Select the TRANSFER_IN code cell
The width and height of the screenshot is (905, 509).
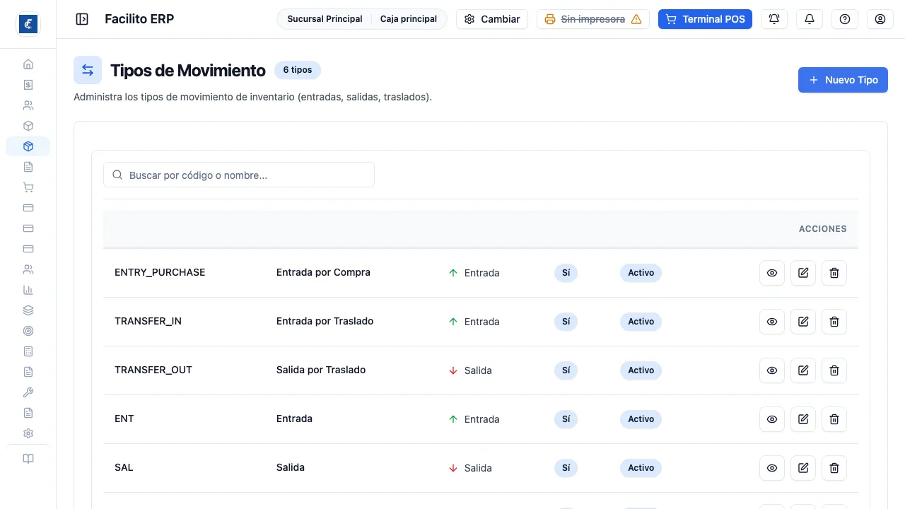point(148,321)
